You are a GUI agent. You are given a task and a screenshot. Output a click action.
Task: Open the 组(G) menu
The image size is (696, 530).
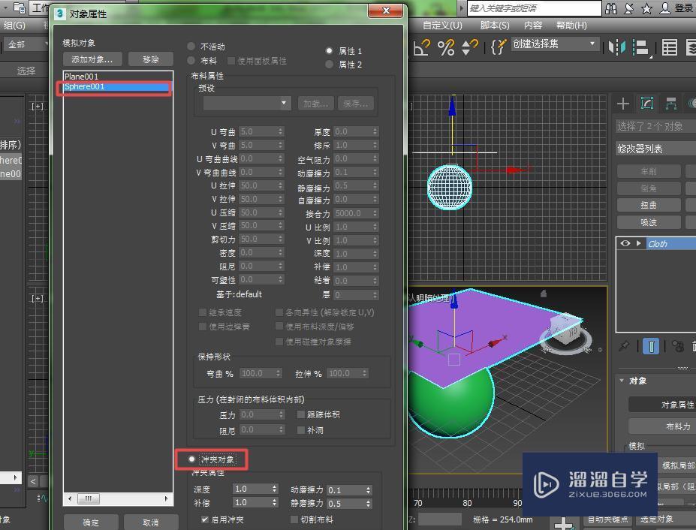click(15, 26)
